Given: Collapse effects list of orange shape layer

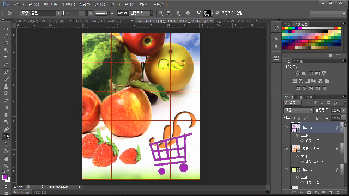Looking at the screenshot, I should click(342, 149).
